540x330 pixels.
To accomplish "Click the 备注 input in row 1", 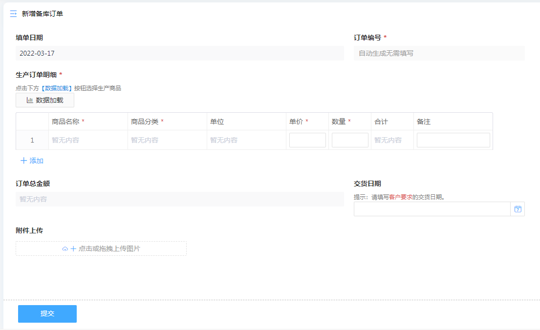I will click(x=453, y=140).
